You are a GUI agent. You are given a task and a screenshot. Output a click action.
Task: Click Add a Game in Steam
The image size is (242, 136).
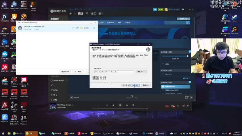(x=74, y=97)
